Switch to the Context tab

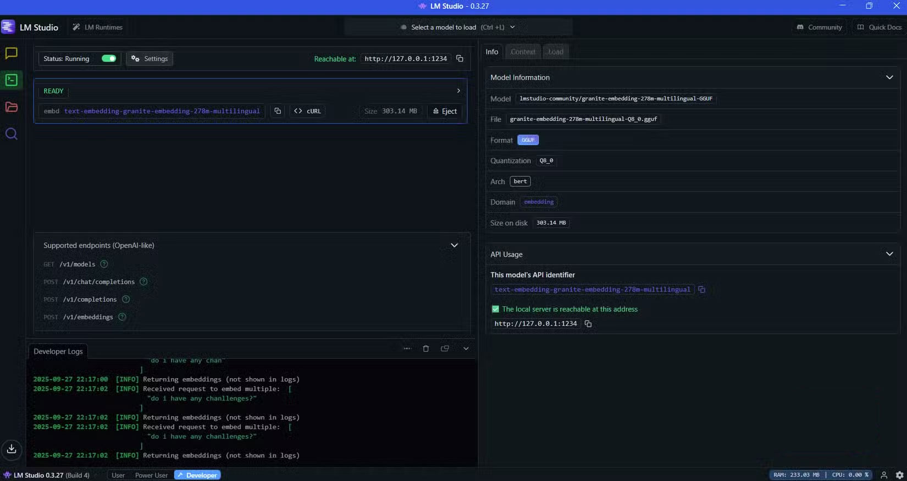click(522, 52)
